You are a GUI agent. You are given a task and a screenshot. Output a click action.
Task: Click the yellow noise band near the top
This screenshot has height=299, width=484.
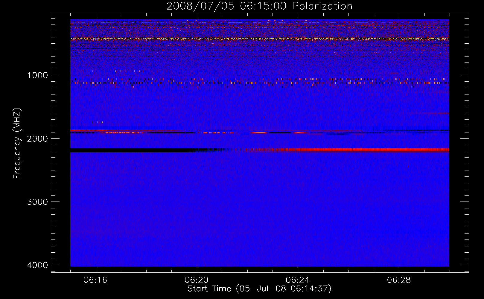click(x=260, y=39)
